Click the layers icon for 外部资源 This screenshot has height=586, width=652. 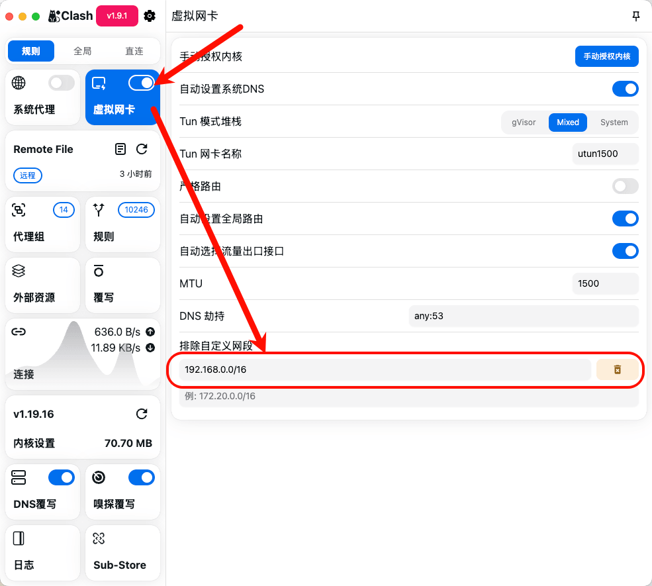(19, 271)
